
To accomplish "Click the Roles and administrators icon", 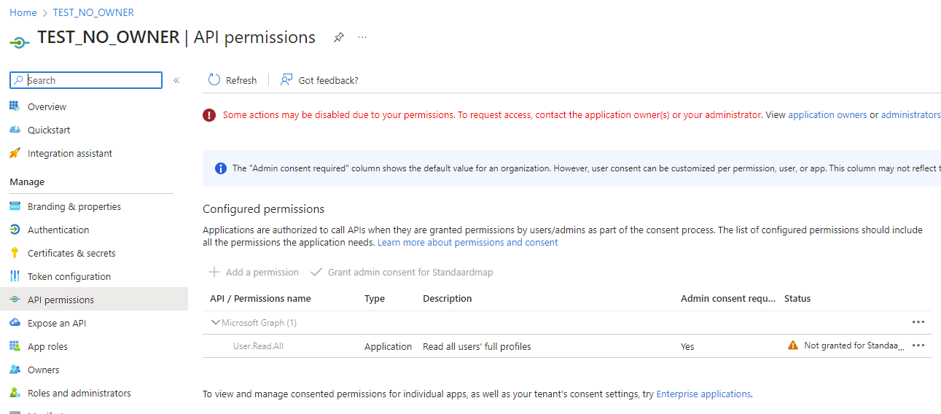I will coord(15,393).
